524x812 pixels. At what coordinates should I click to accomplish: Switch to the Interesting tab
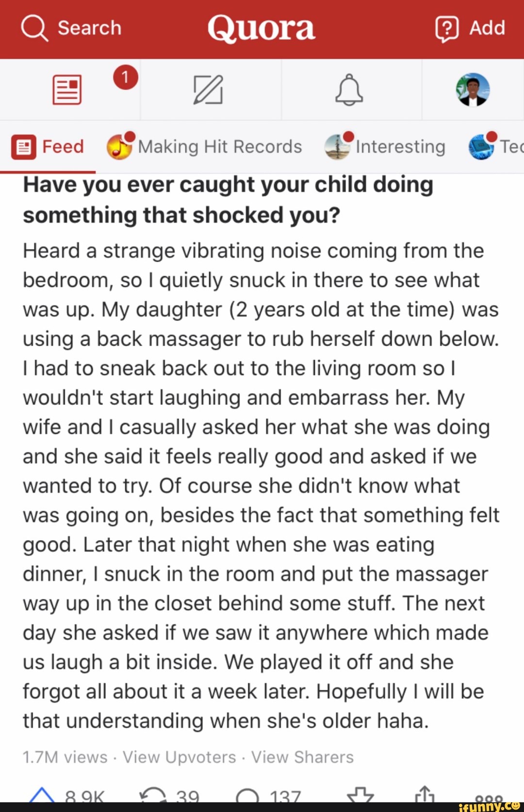[x=385, y=147]
